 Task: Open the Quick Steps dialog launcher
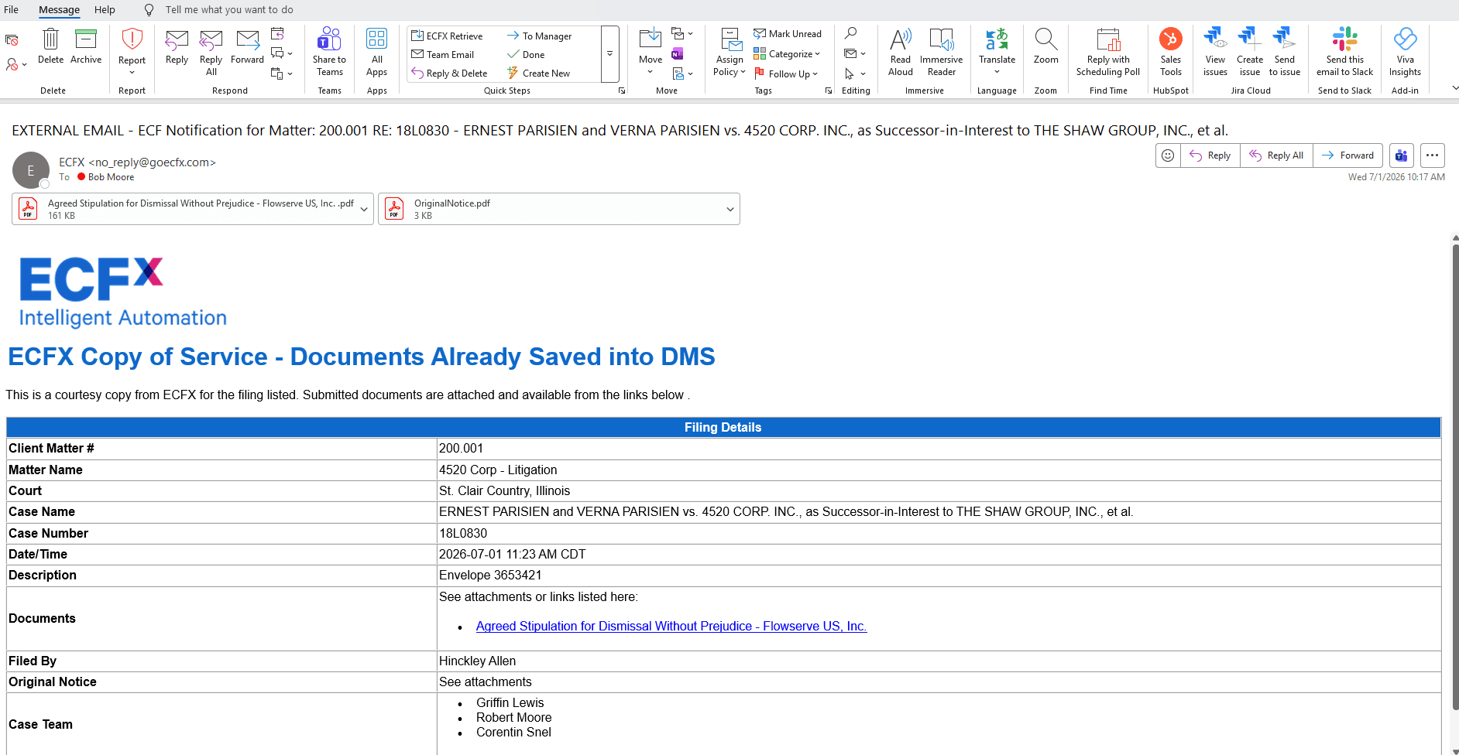click(622, 91)
